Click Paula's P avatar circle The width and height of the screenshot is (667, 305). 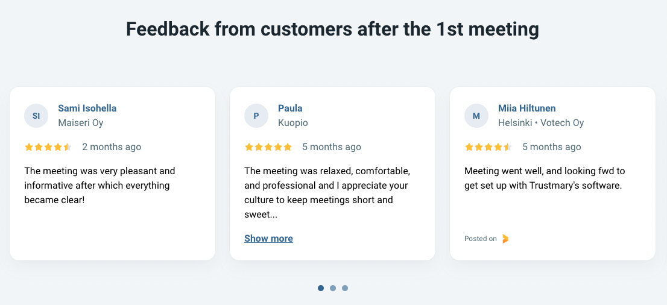tap(256, 116)
